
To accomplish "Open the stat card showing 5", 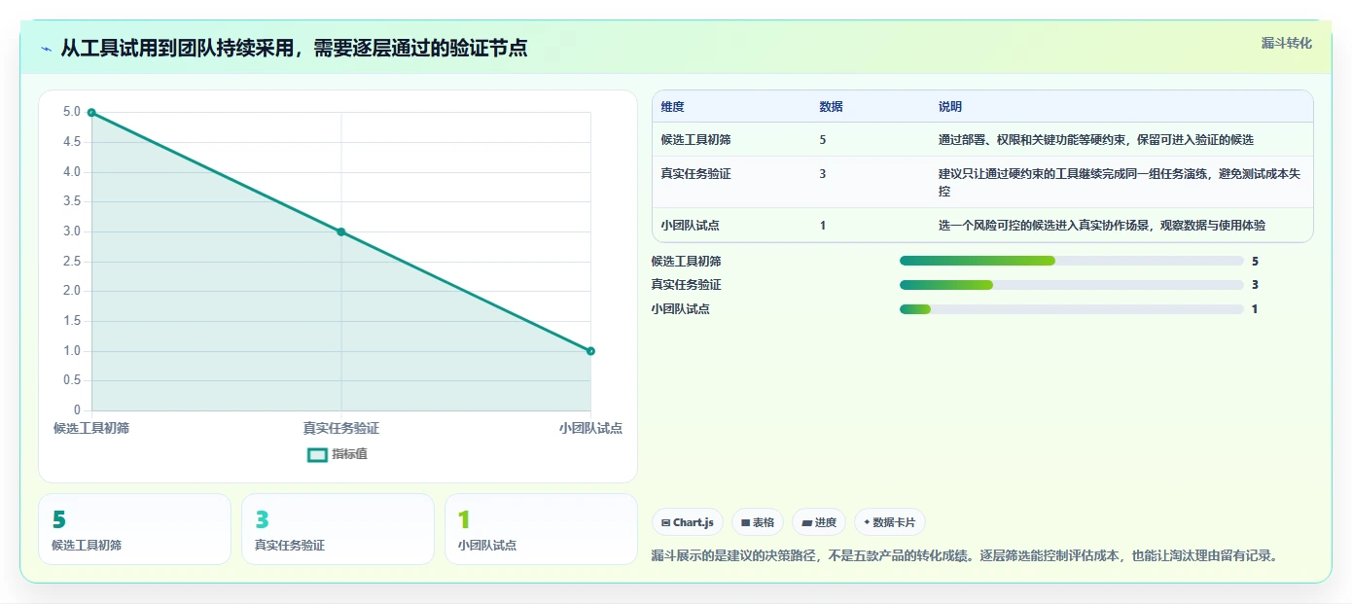I will pos(134,529).
